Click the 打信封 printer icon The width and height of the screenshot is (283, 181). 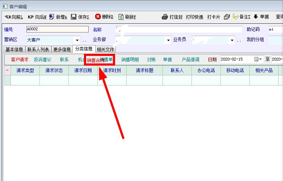tap(165, 17)
